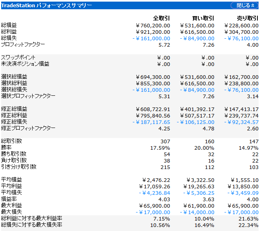This screenshot has width=261, height=231.
Task: Click the 5.31 value
Action: (x=164, y=97)
